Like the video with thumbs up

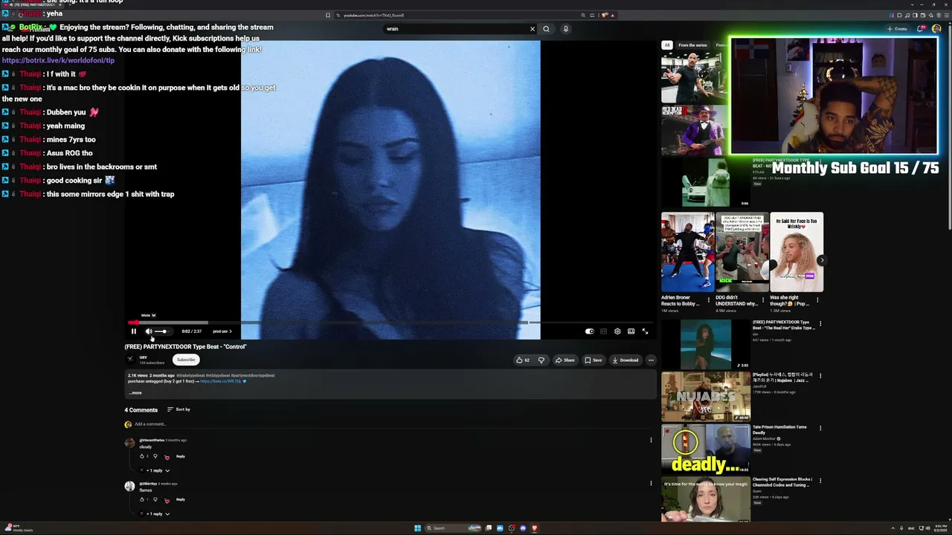click(x=522, y=360)
